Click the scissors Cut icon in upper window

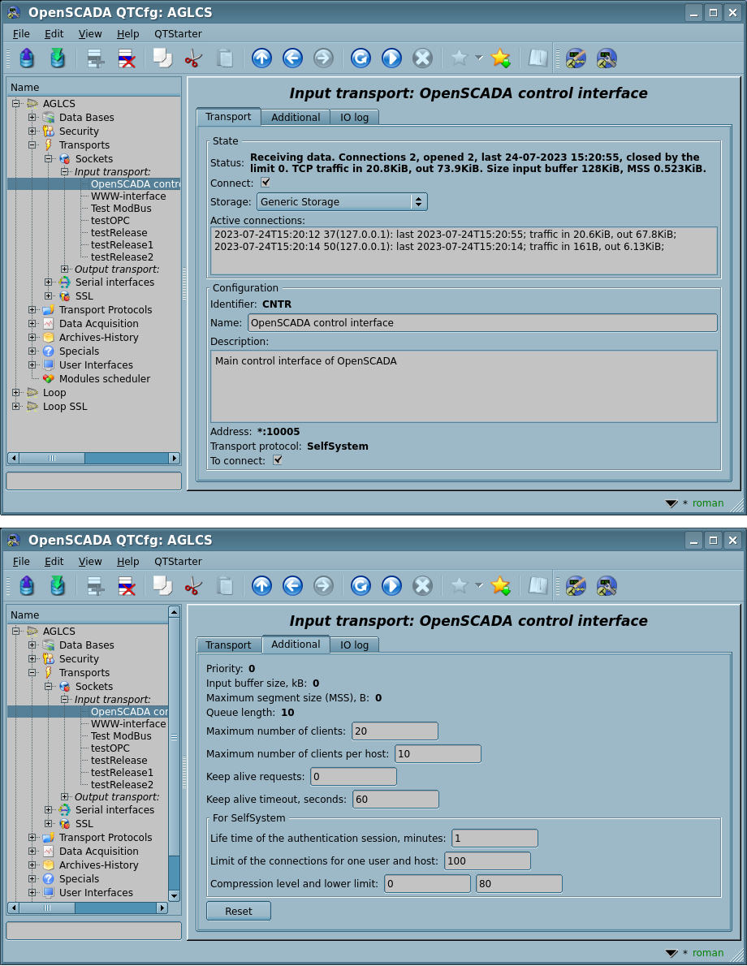point(193,58)
